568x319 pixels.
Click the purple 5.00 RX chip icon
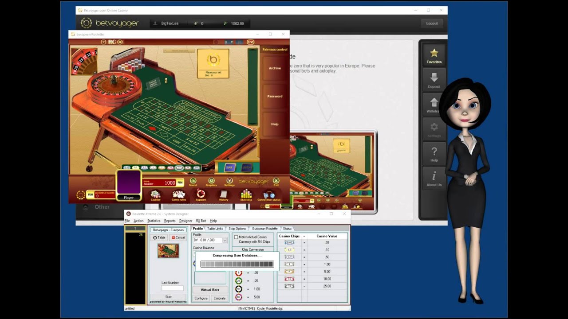239,297
